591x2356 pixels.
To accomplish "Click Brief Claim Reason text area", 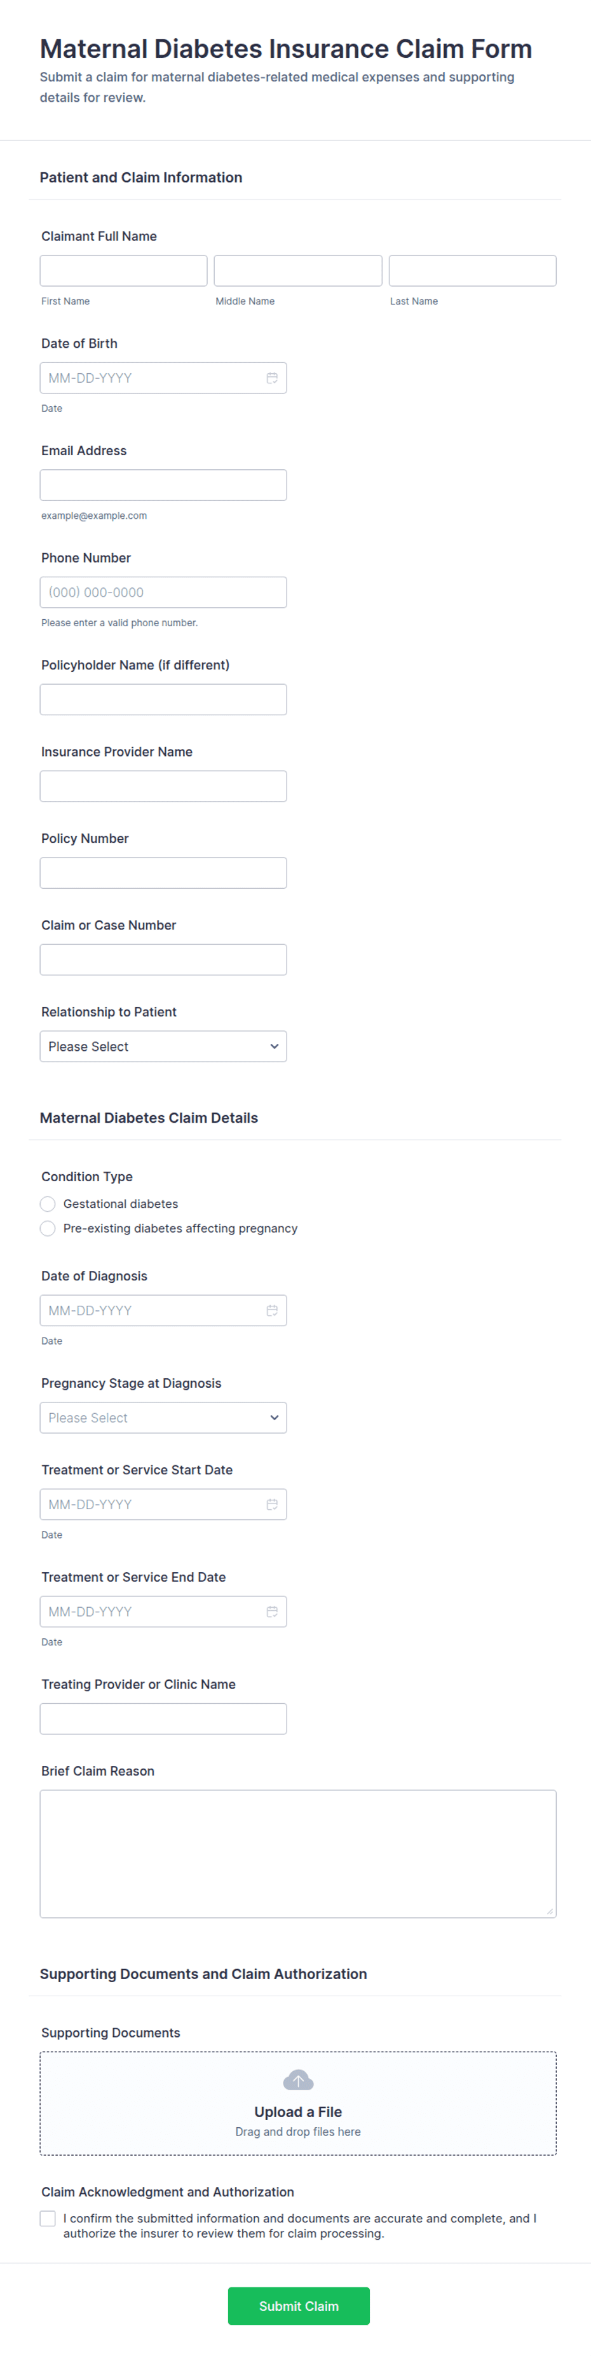I will pos(298,1853).
